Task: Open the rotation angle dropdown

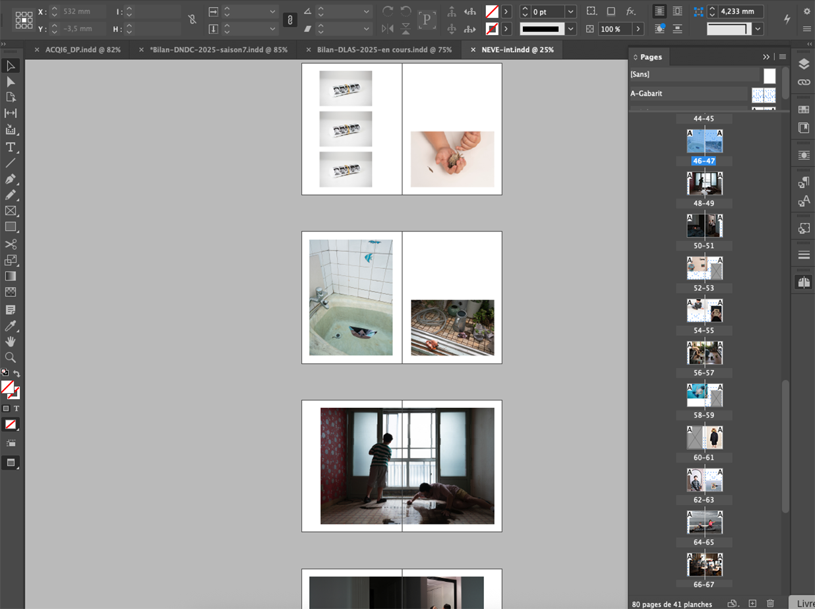Action: tap(367, 12)
